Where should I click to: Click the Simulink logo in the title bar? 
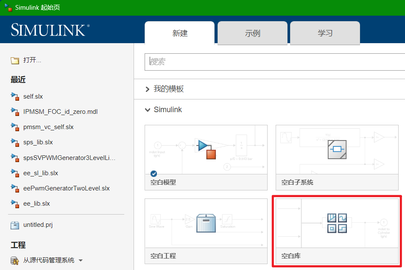8,8
